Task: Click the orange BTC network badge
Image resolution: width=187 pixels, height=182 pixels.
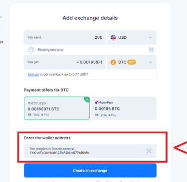Action: click(132, 62)
